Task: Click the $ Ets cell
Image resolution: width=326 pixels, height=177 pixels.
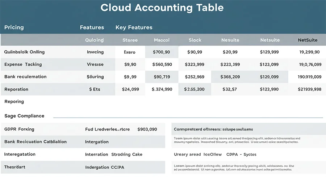Action: [95, 89]
